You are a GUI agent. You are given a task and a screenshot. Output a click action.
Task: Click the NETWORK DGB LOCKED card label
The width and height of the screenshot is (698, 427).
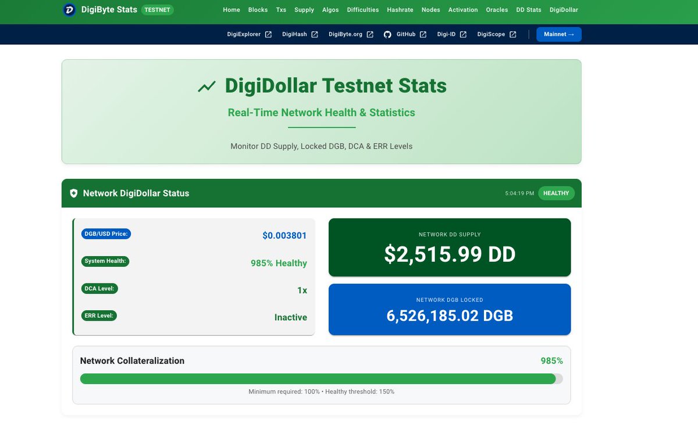click(x=450, y=300)
